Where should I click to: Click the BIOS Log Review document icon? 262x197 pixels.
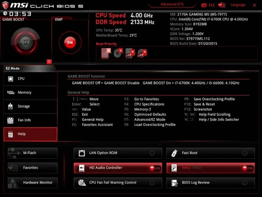pyautogui.click(x=175, y=183)
